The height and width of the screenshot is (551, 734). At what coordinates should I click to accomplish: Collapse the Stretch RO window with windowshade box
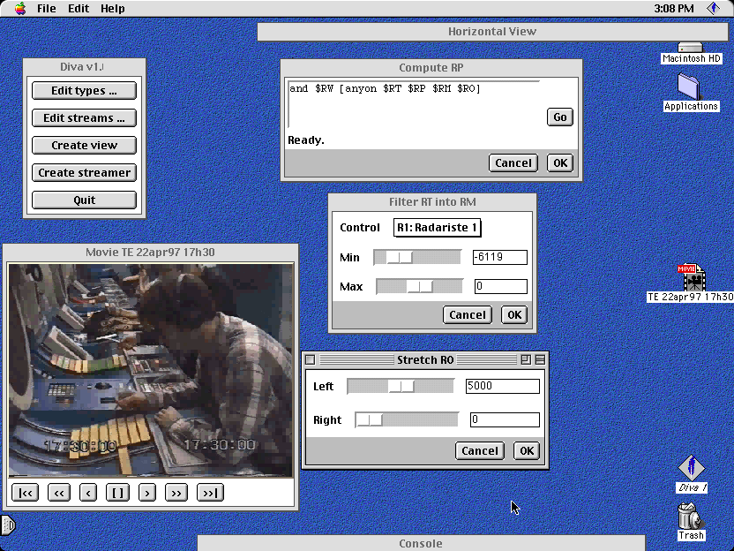pos(540,359)
